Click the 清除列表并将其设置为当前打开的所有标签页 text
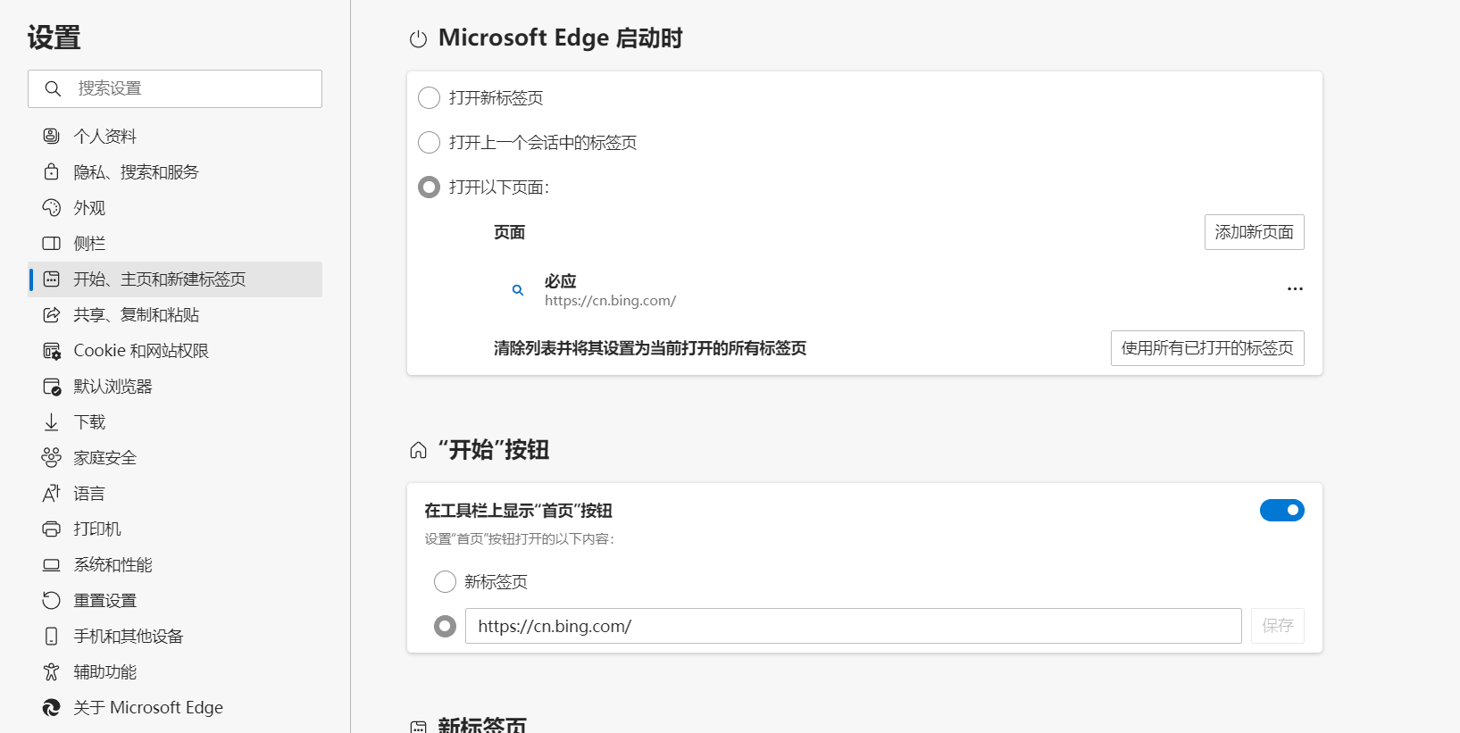Image resolution: width=1460 pixels, height=733 pixels. [650, 348]
